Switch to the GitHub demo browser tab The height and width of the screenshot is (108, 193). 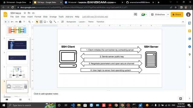pos(140,2)
